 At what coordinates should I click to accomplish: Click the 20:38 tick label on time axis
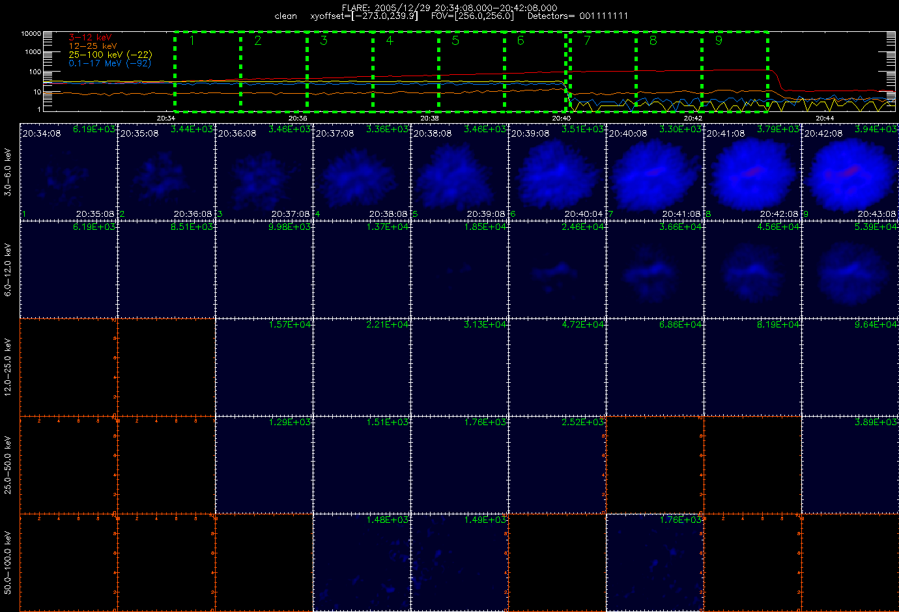429,118
